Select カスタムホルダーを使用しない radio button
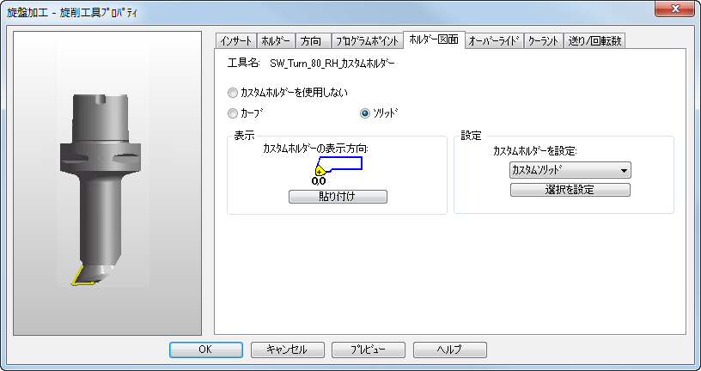 point(288,93)
